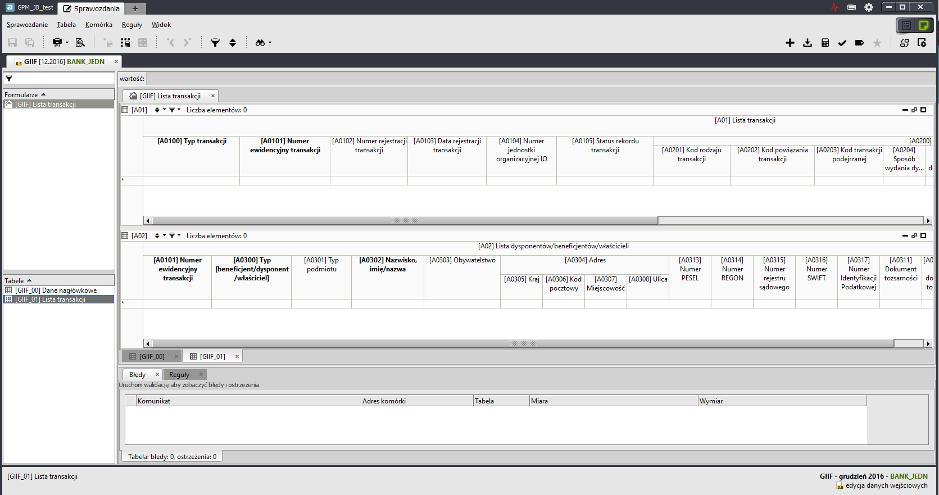Click the dotted calculator recalculate icon

[x=125, y=43]
